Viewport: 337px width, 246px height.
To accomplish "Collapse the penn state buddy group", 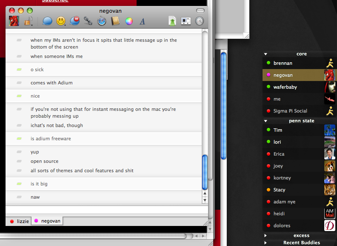I will click(266, 121).
